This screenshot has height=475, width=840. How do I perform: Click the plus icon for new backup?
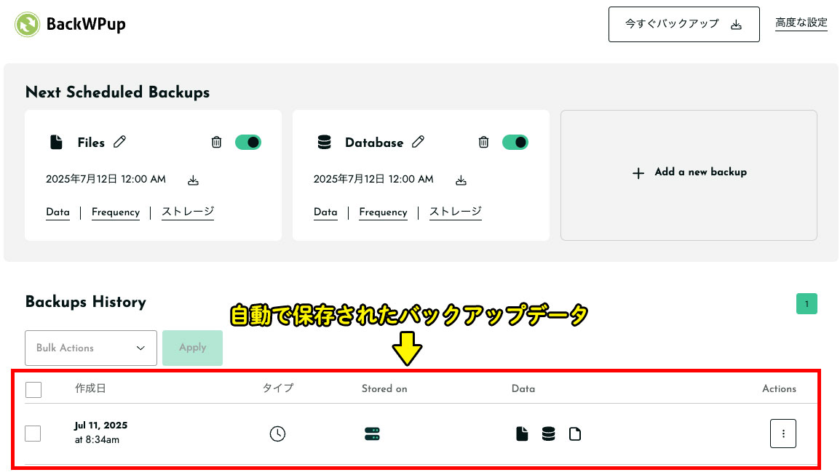point(638,173)
